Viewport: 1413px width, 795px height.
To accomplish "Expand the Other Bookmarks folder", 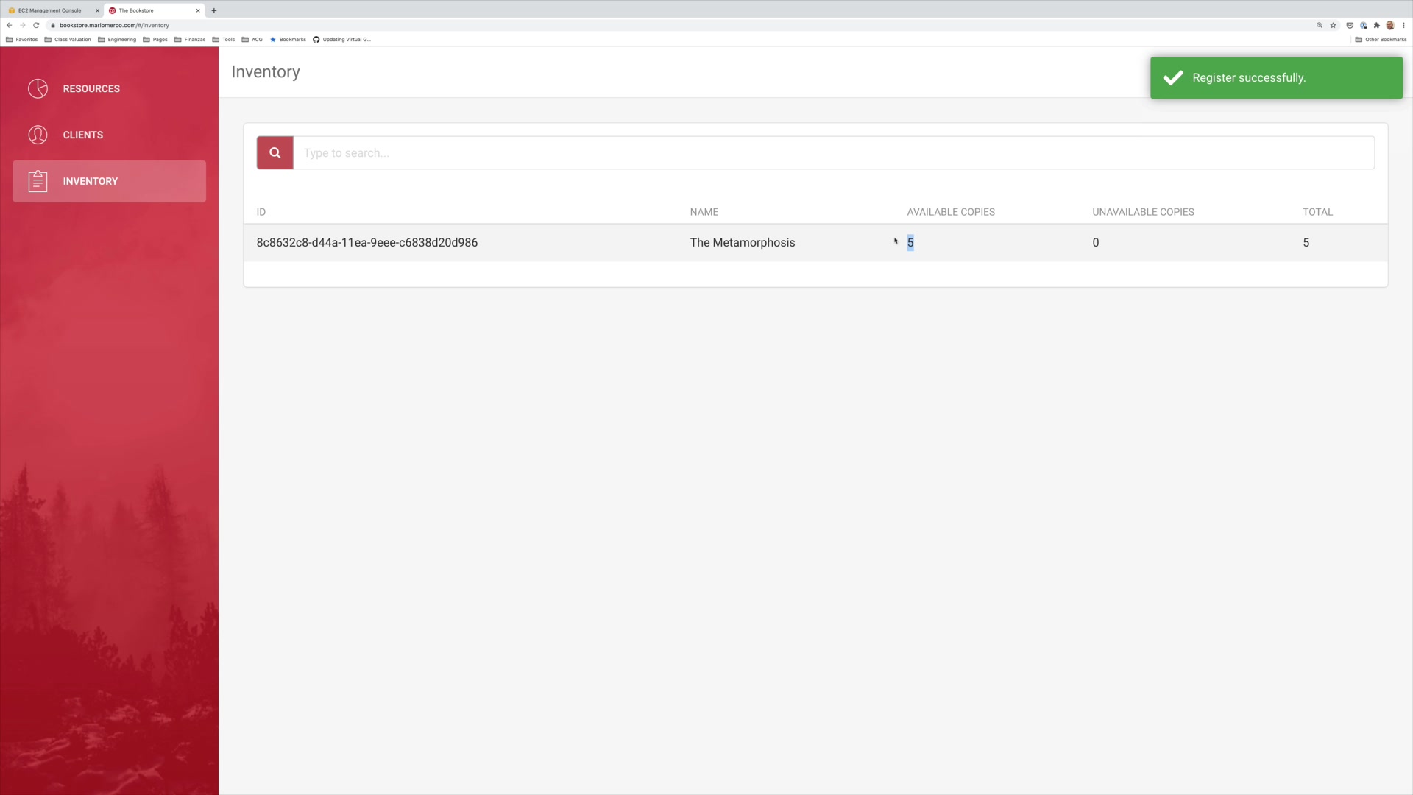I will coord(1381,40).
